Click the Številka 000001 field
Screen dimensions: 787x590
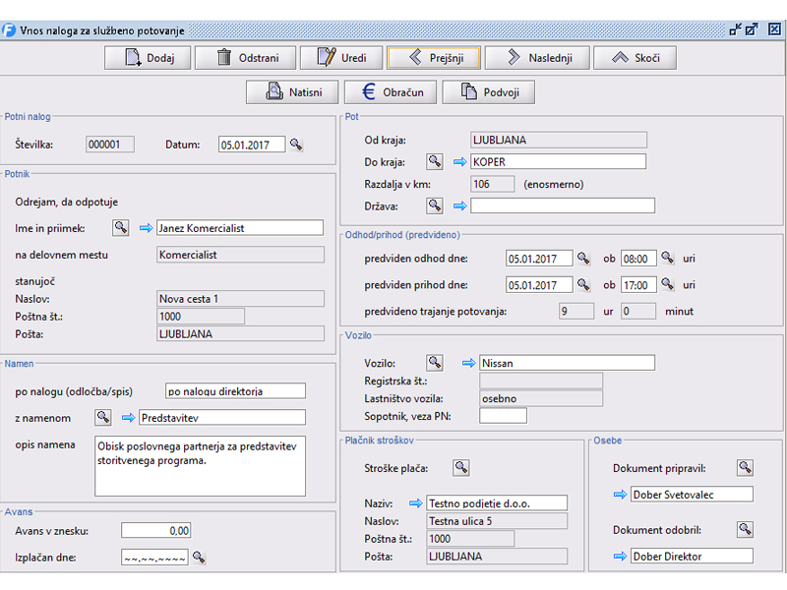click(x=110, y=145)
